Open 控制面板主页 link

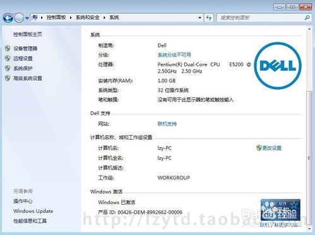[28, 34]
